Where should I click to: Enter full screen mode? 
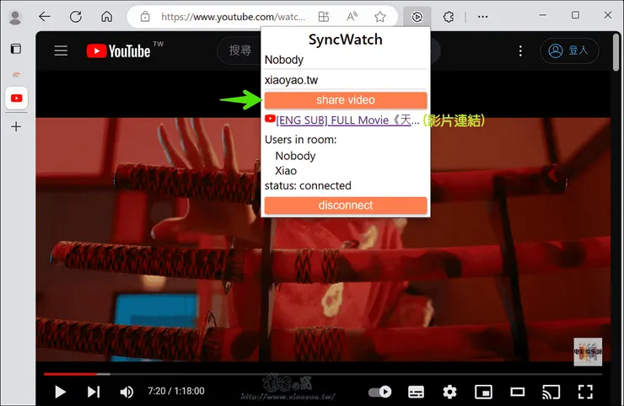coord(585,392)
